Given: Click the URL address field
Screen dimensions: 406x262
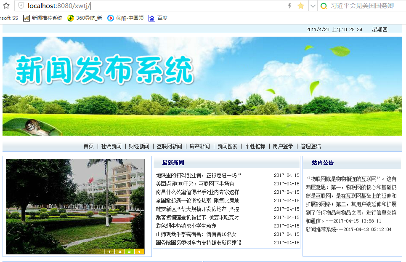Looking at the screenshot, I should pyautogui.click(x=155, y=6).
